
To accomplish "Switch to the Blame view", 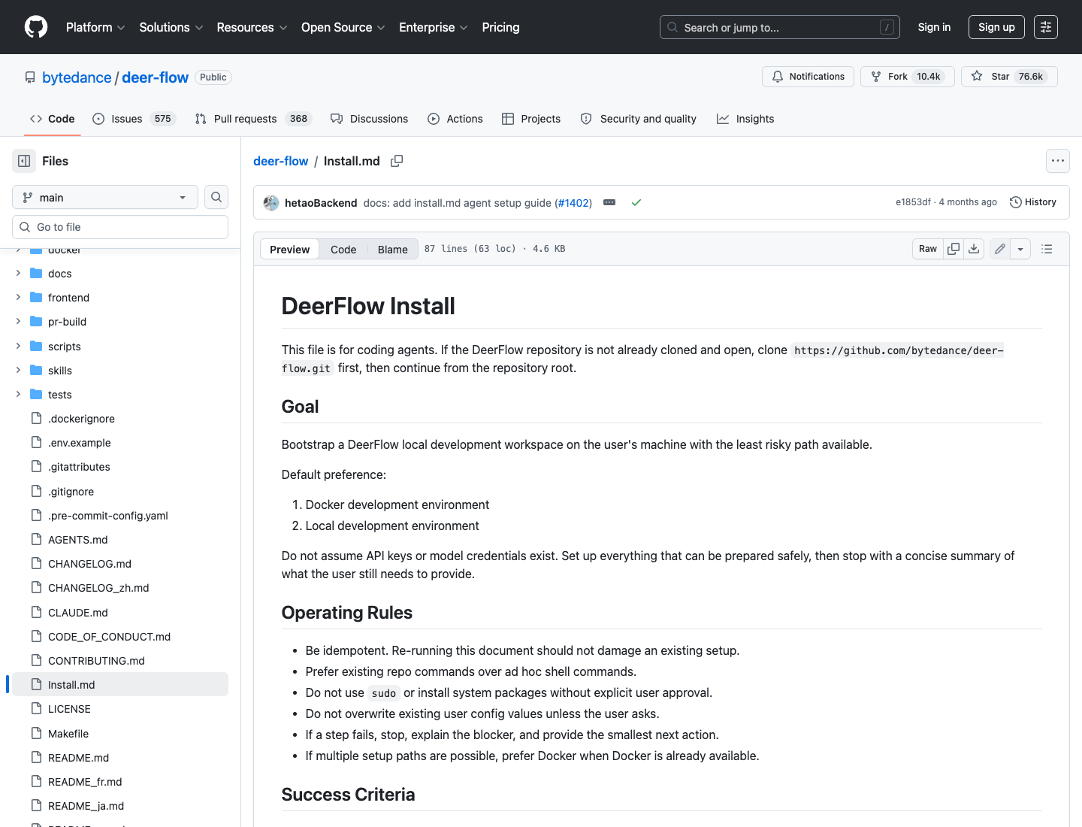I will coord(392,249).
